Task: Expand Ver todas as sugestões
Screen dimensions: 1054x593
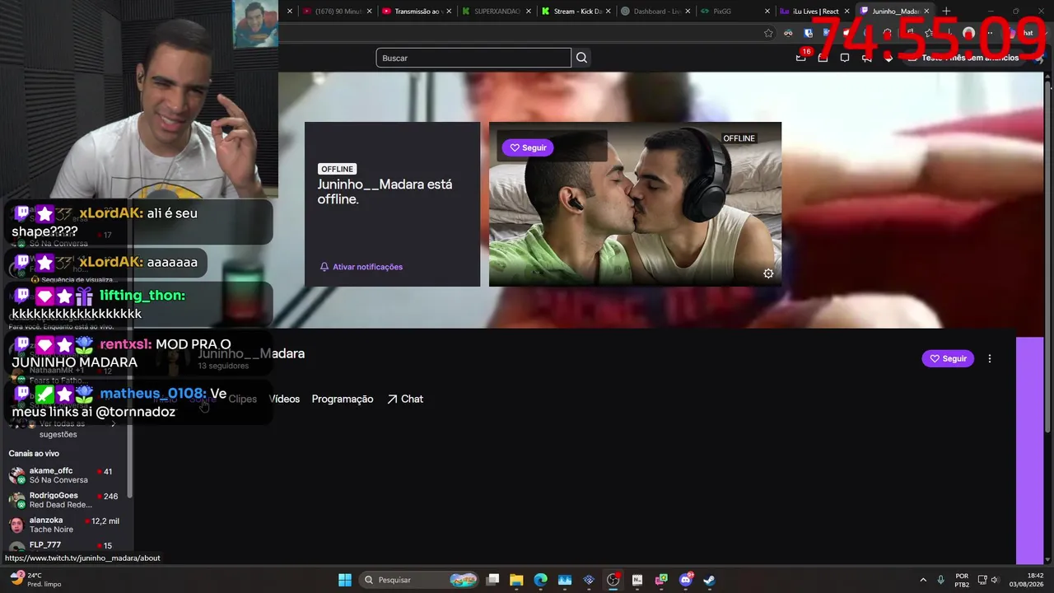Action: pos(64,428)
